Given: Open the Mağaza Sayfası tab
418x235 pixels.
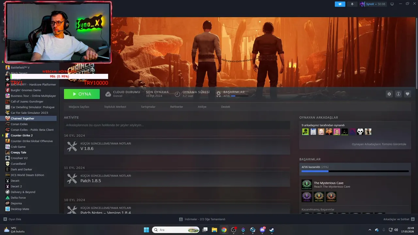Looking at the screenshot, I should pos(79,107).
